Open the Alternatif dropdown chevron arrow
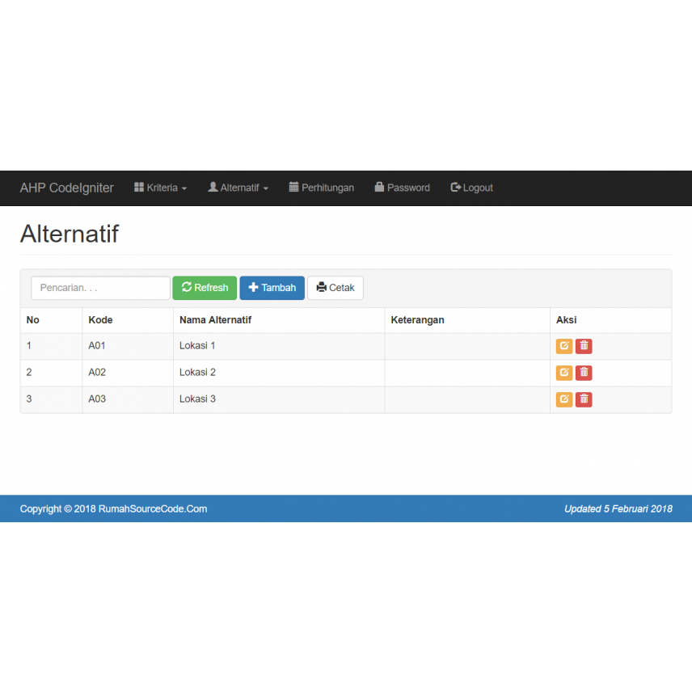The image size is (692, 692). [x=267, y=188]
